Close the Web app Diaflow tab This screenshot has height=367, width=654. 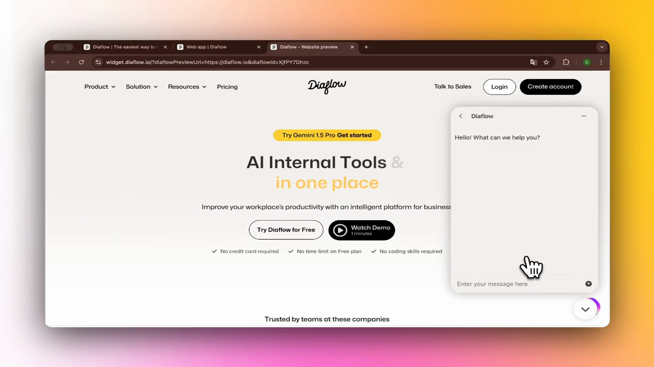pos(259,47)
